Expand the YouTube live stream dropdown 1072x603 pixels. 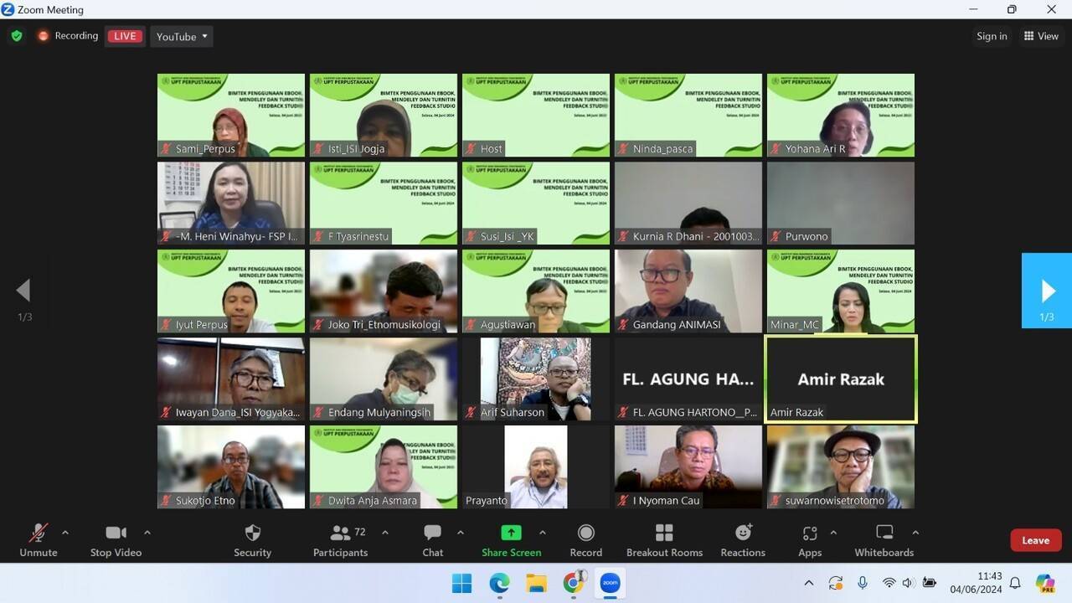click(182, 36)
